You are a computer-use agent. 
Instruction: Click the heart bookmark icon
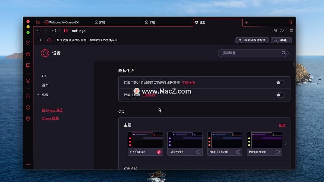coord(282,31)
